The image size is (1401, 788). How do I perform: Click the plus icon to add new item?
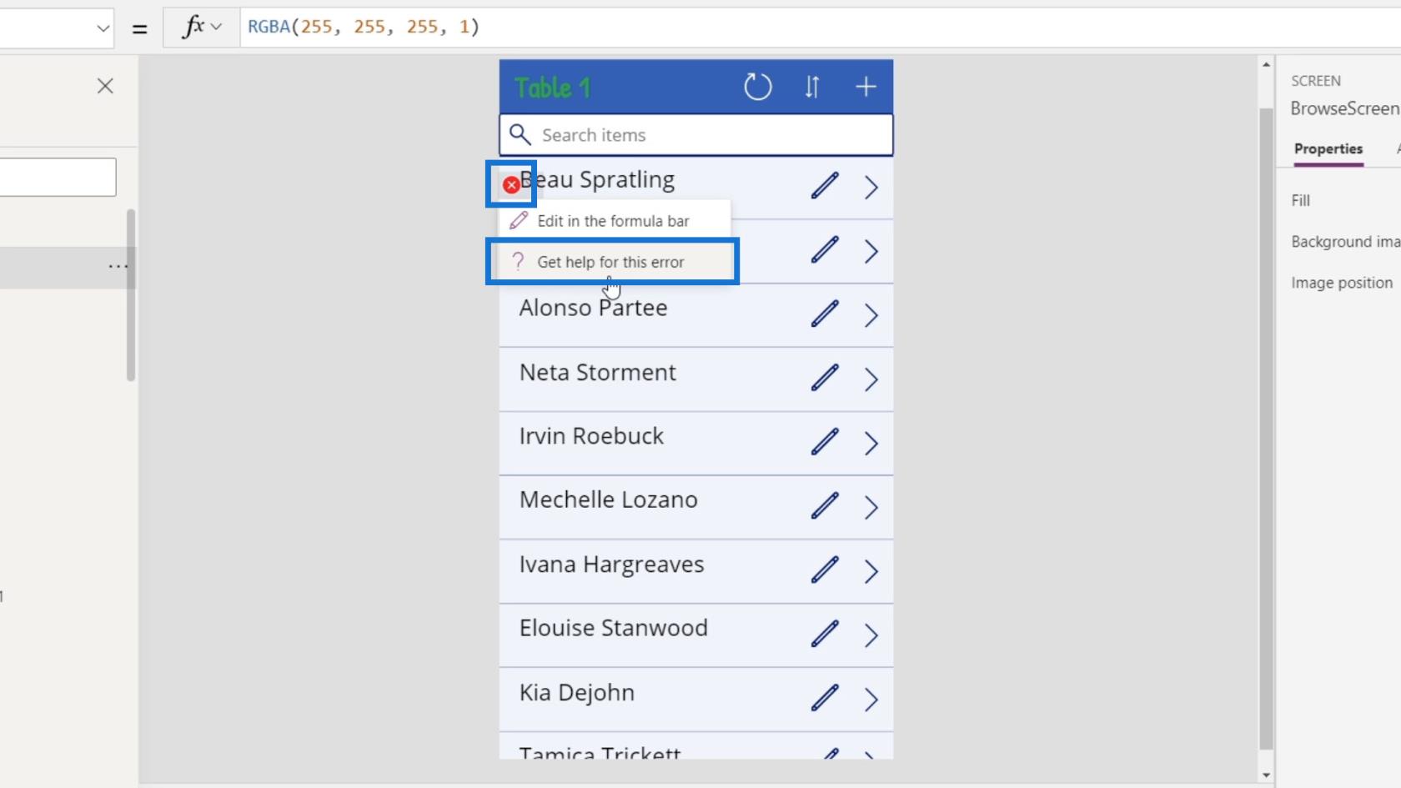click(866, 87)
